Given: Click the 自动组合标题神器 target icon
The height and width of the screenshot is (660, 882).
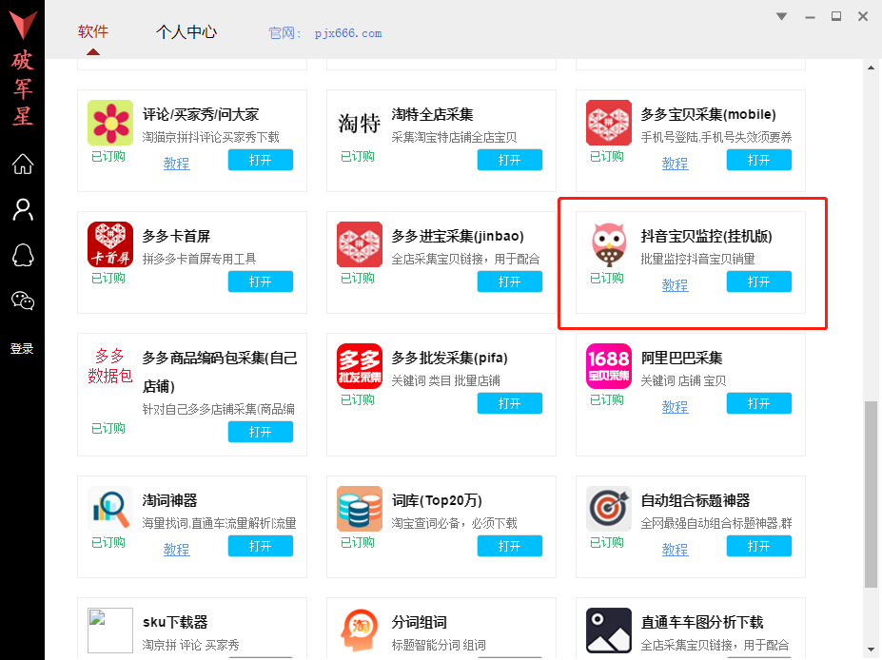Looking at the screenshot, I should click(609, 509).
